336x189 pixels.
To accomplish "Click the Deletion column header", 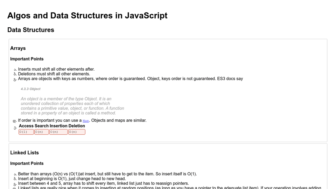I will click(77, 126).
